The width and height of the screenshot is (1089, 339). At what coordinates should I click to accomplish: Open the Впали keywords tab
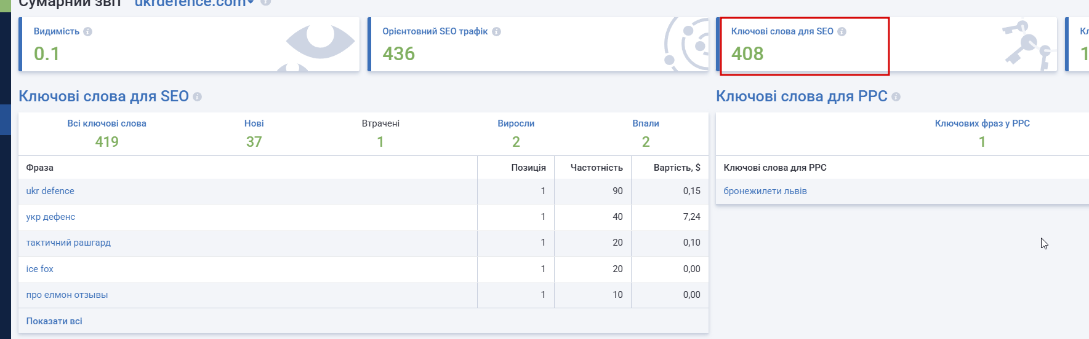coord(646,133)
